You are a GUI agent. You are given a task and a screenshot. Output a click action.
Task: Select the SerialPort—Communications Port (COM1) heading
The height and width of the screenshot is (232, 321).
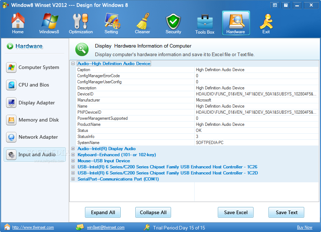[118, 179]
